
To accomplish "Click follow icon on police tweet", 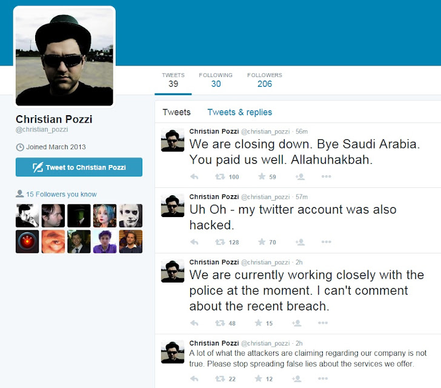I will (297, 323).
